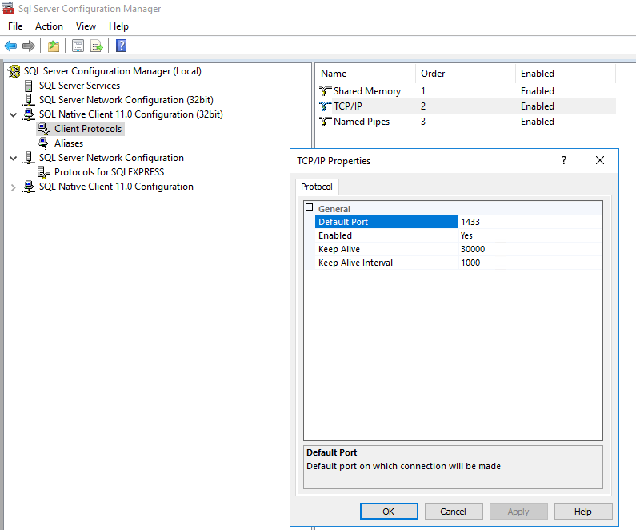Select the Protocol tab in TCP/IP Properties
636x530 pixels.
pyautogui.click(x=317, y=187)
